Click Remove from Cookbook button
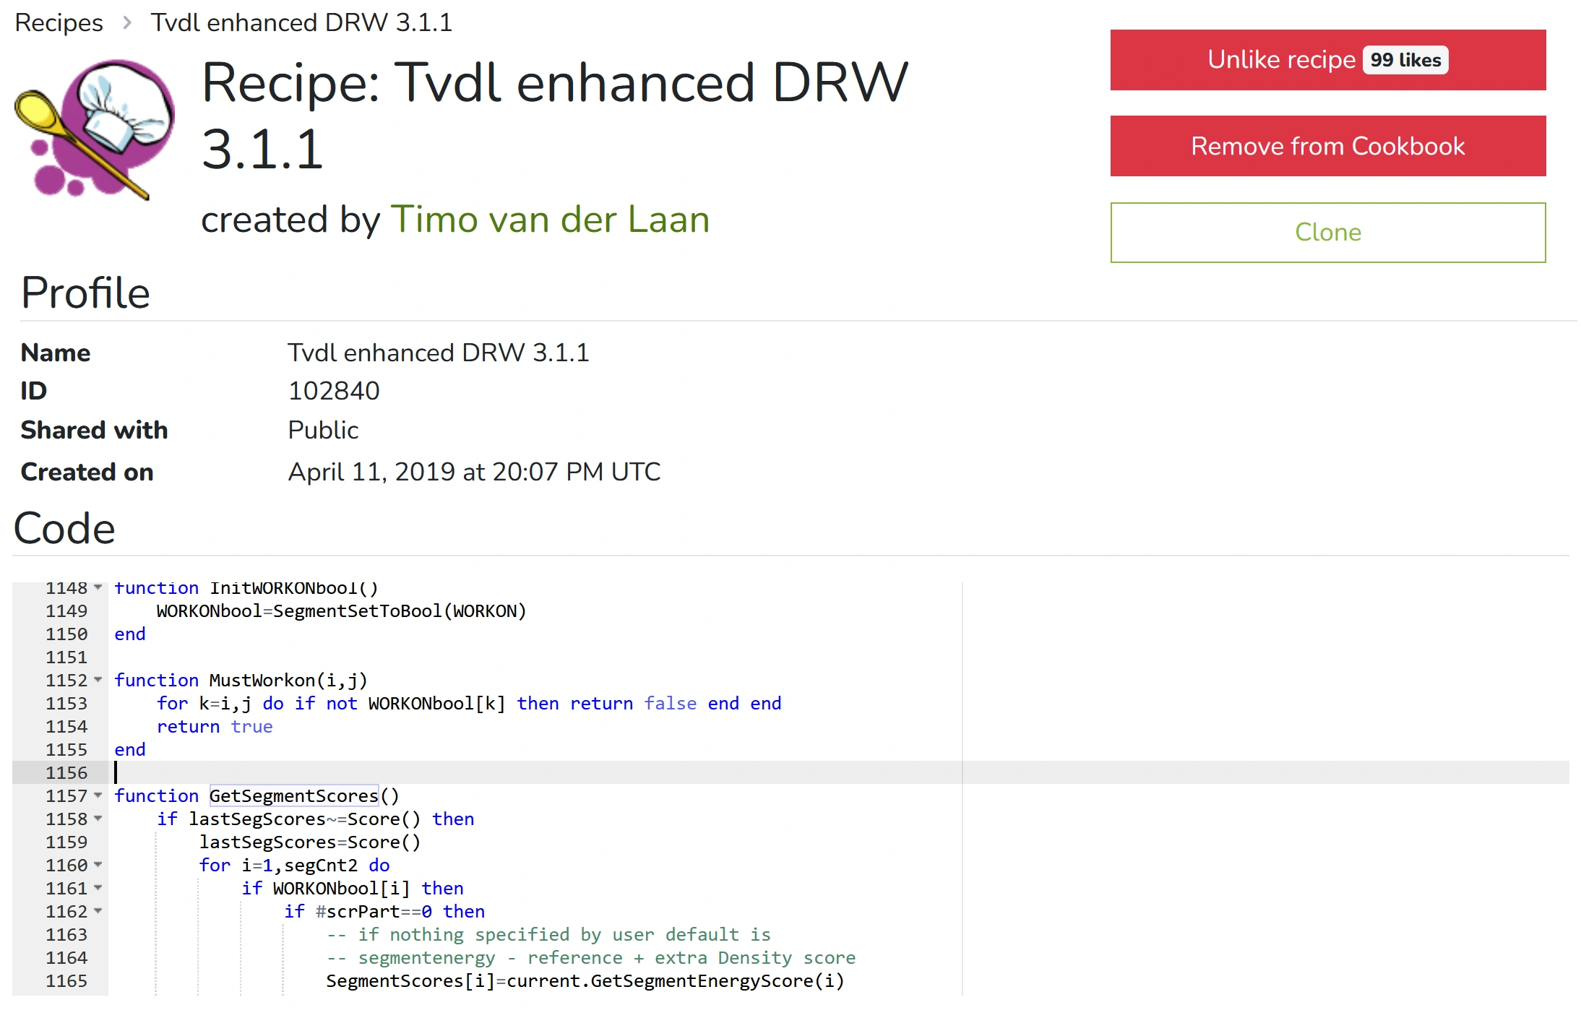Image resolution: width=1581 pixels, height=1018 pixels. 1327,146
